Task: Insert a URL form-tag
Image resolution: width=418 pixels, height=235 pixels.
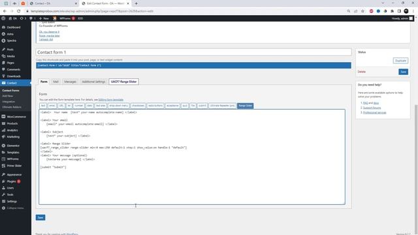Action: tap(61, 106)
